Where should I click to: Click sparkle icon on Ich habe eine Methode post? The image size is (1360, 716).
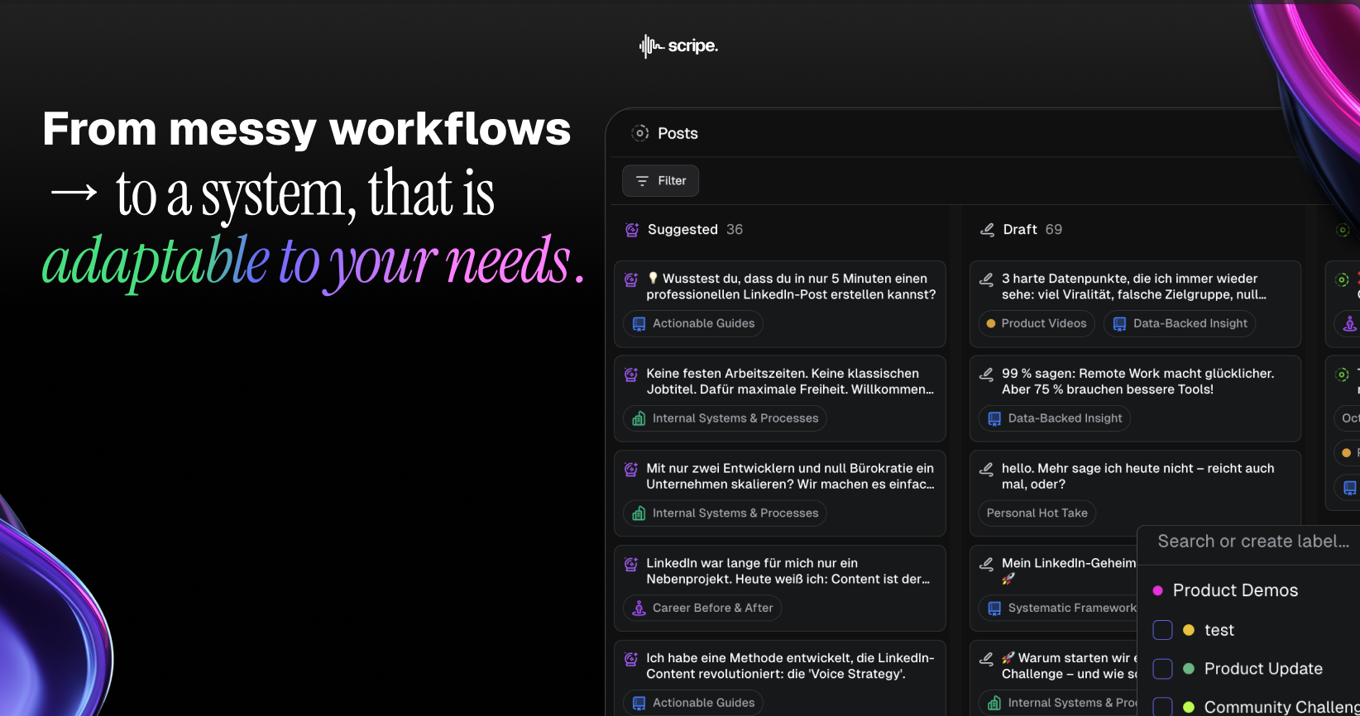click(x=631, y=659)
